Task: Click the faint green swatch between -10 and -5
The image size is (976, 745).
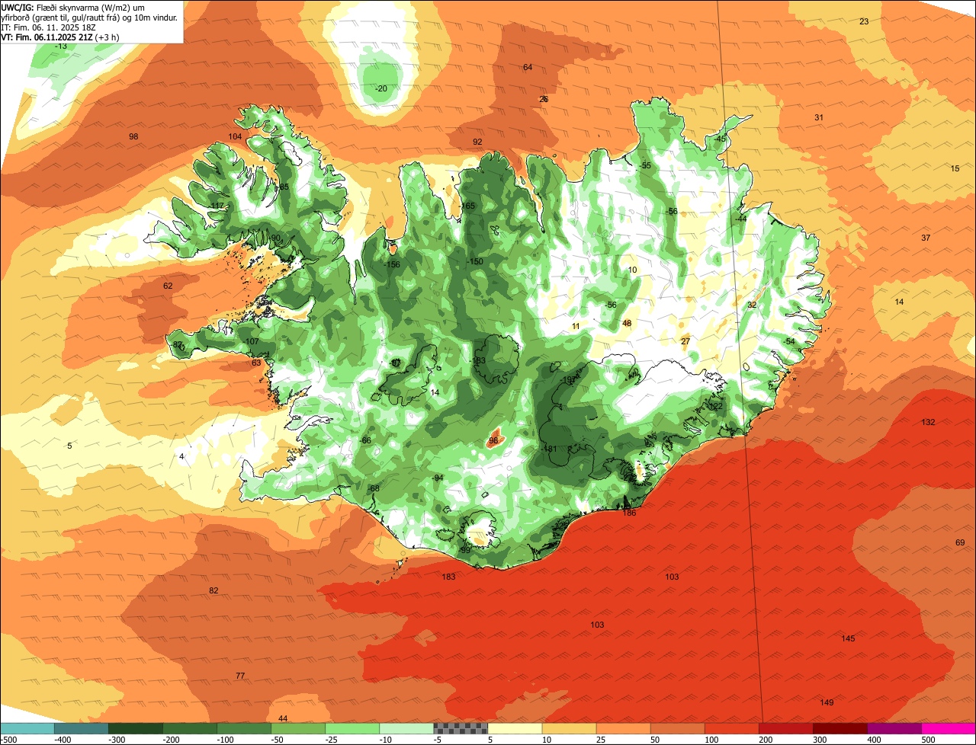Action: [x=406, y=728]
